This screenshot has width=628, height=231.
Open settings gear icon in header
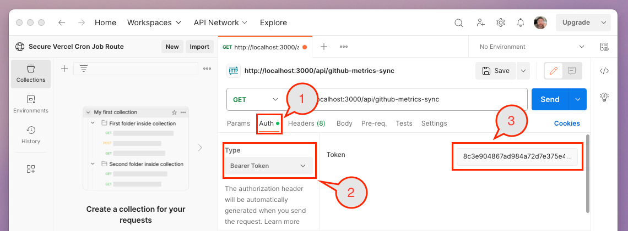click(500, 23)
